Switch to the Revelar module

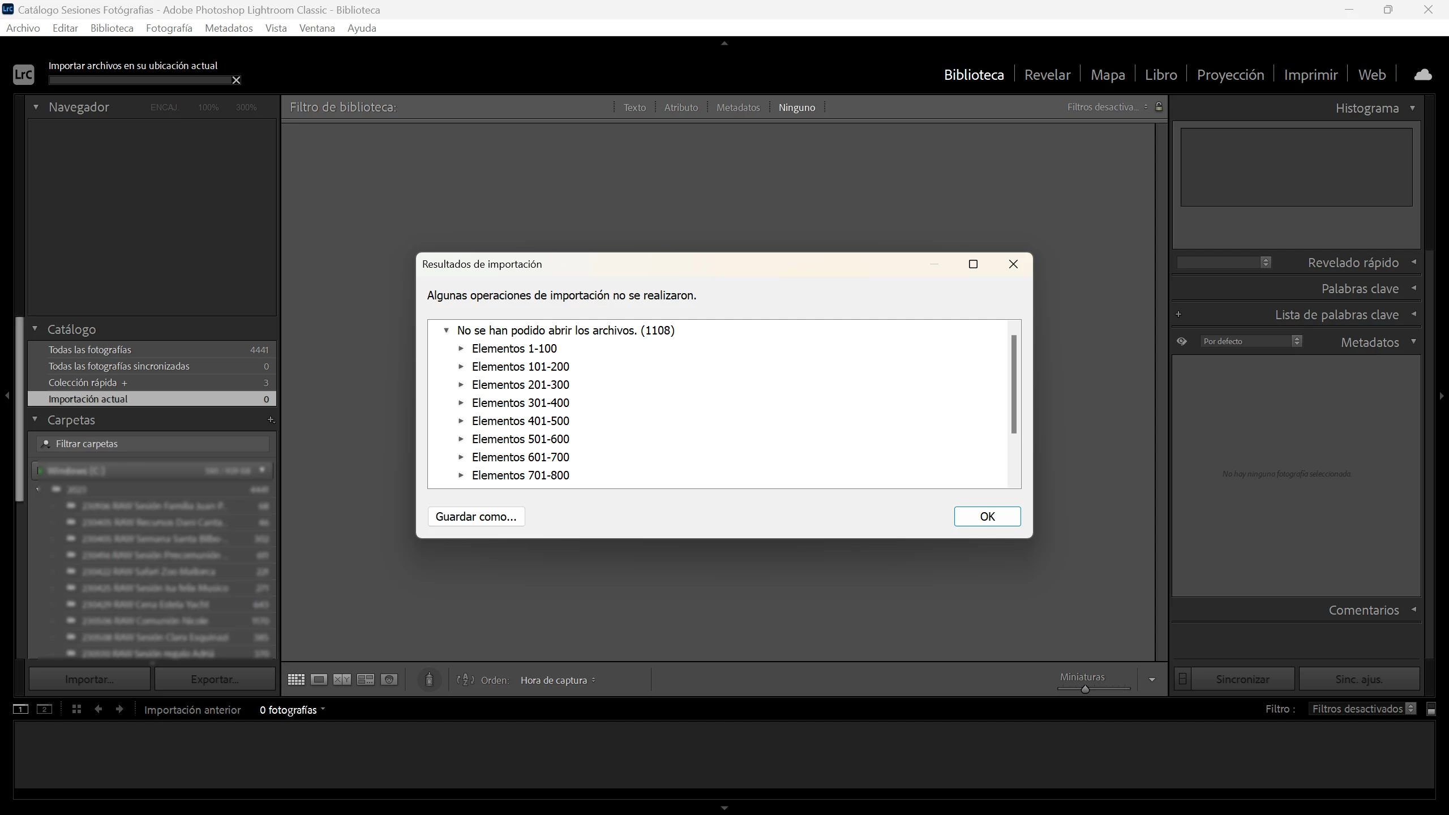pyautogui.click(x=1047, y=75)
